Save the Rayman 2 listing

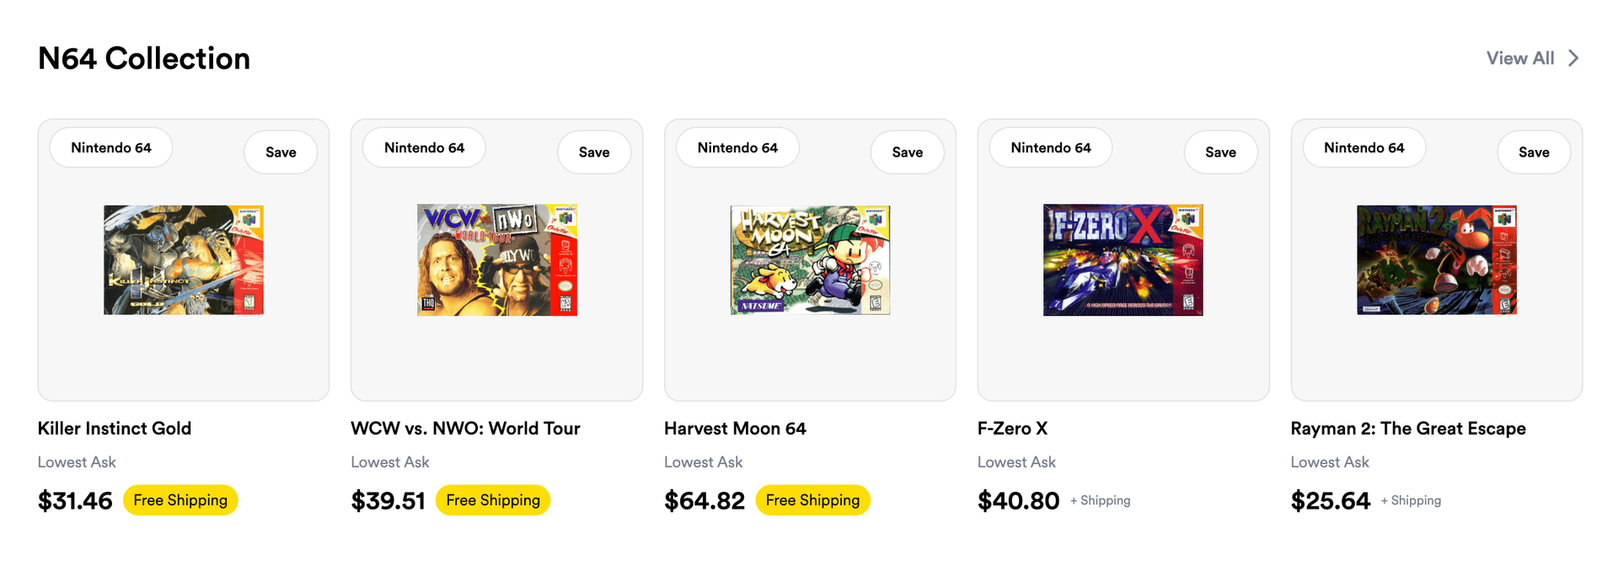[1534, 152]
